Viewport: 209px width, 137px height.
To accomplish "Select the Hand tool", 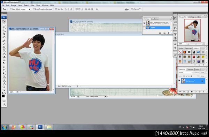I will (4, 87).
